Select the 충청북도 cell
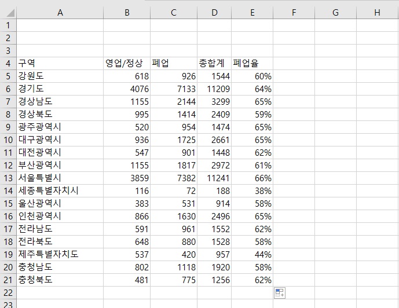Image resolution: width=399 pixels, height=308 pixels. point(60,280)
